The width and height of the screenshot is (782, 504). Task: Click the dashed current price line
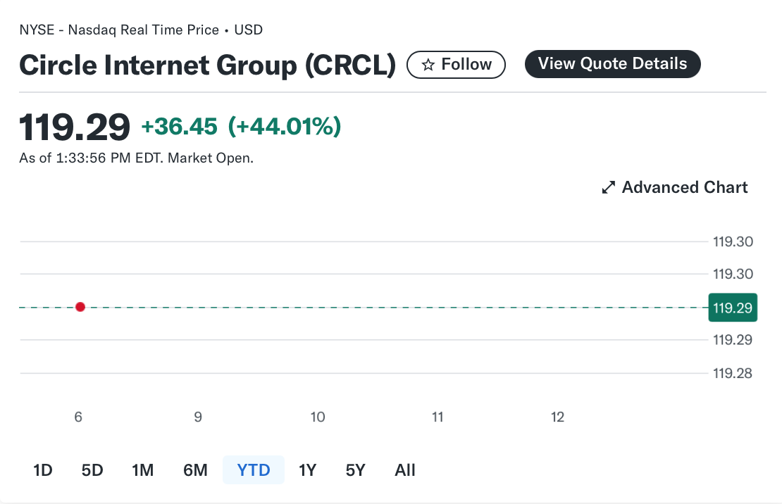pos(364,308)
